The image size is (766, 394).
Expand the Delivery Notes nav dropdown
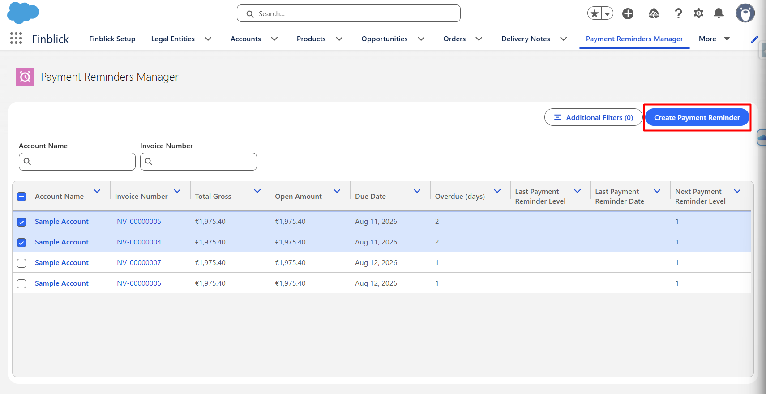tap(564, 39)
